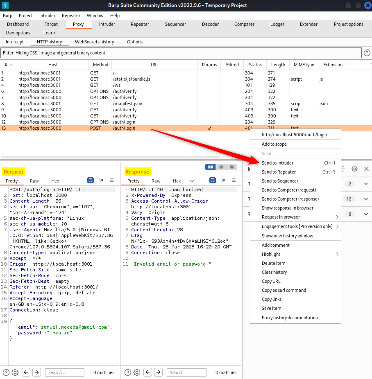Image resolution: width=372 pixels, height=379 pixels.
Task: Open Response tab options dropdown arrow
Action: tap(192, 181)
